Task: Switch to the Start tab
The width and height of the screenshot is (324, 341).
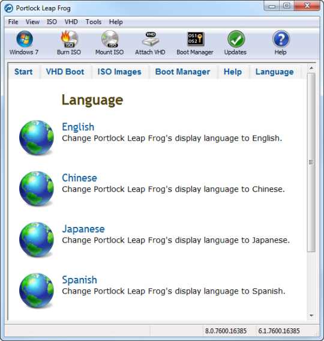Action: [23, 72]
